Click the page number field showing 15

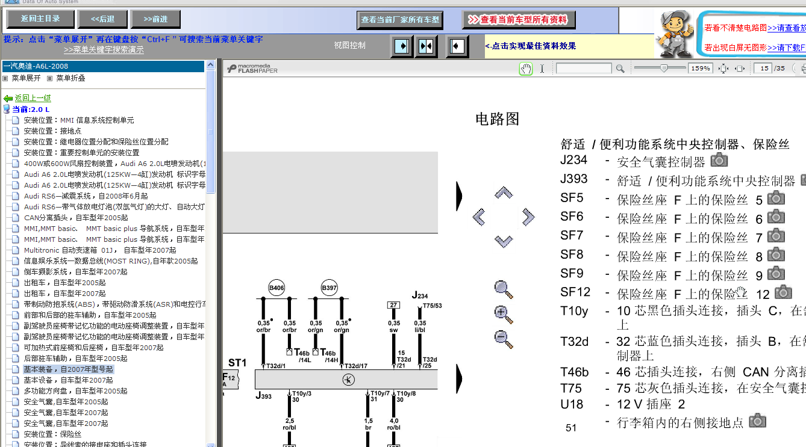[x=763, y=69]
